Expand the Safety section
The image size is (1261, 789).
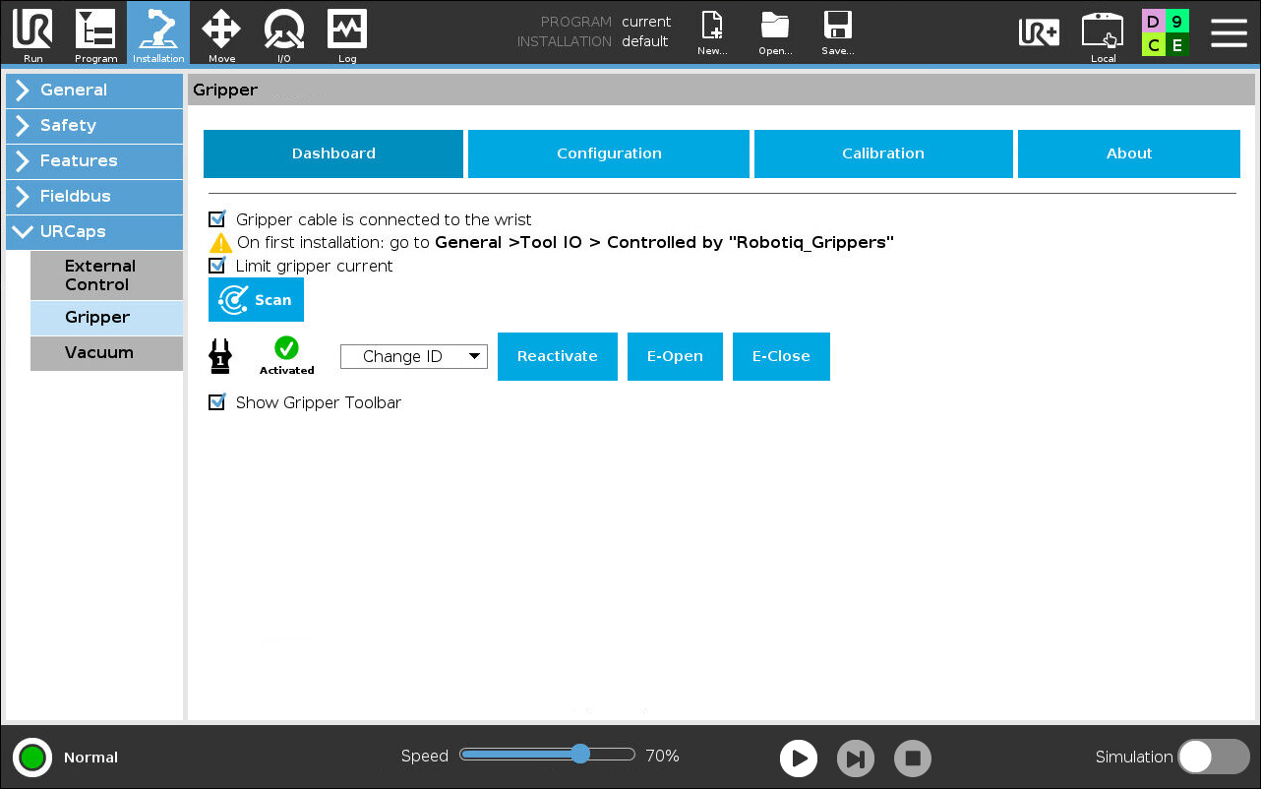point(94,125)
